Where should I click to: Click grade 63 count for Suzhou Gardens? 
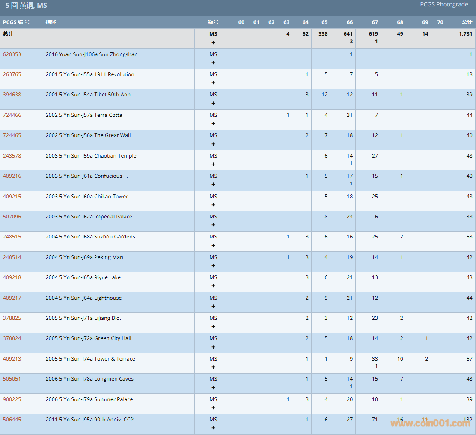(288, 237)
